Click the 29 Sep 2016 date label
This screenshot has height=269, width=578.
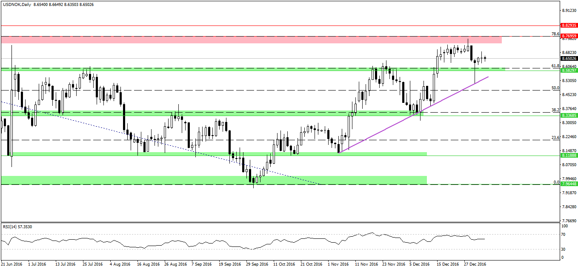coord(257,264)
